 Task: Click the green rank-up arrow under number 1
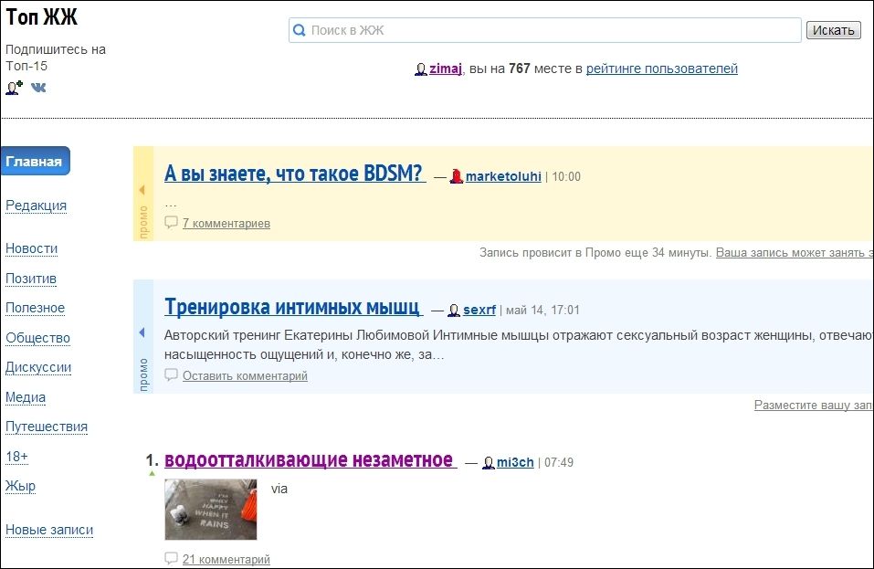click(x=152, y=474)
